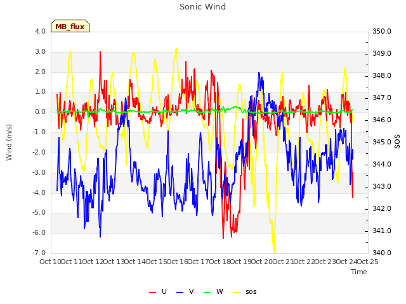406x304 pixels.
Task: Click the -5.0 left axis value
Action: coord(39,213)
